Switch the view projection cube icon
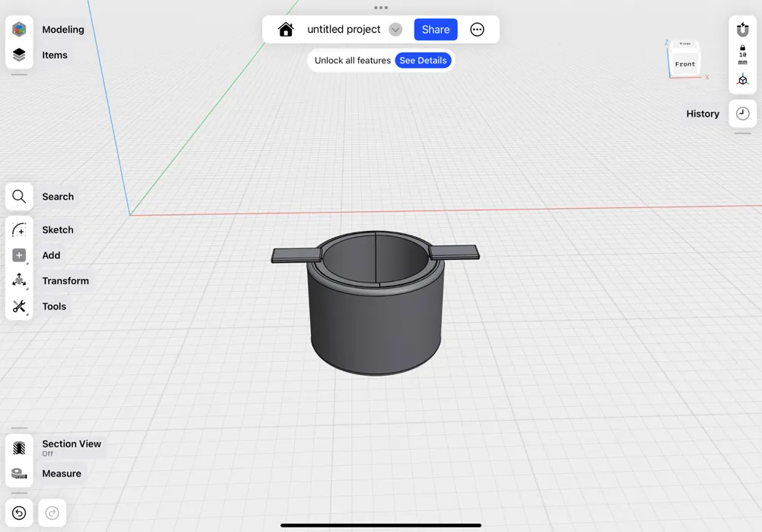This screenshot has width=762, height=532. click(742, 80)
